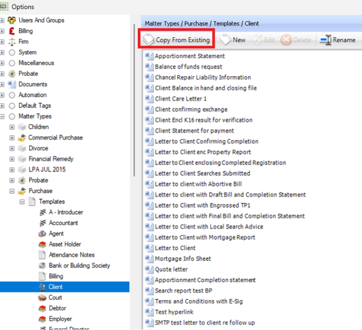Select the Billing pound sign icon
The height and width of the screenshot is (330, 362).
(x=12, y=31)
